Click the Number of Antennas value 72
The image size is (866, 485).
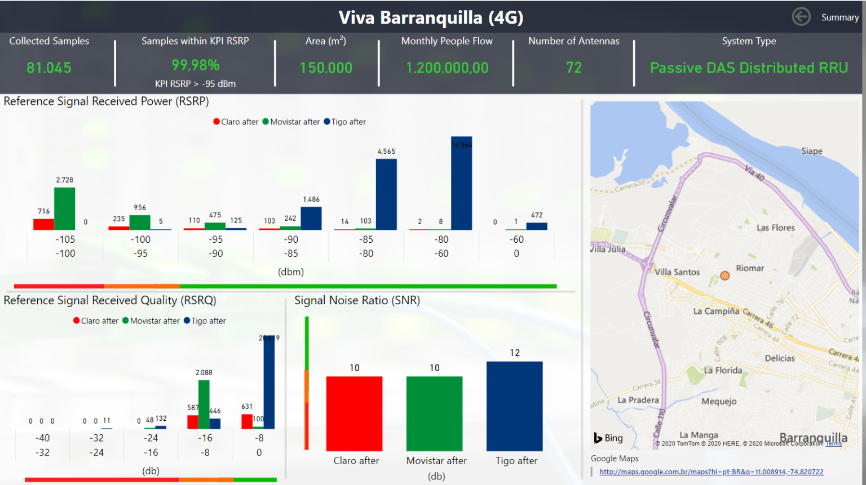click(x=574, y=68)
